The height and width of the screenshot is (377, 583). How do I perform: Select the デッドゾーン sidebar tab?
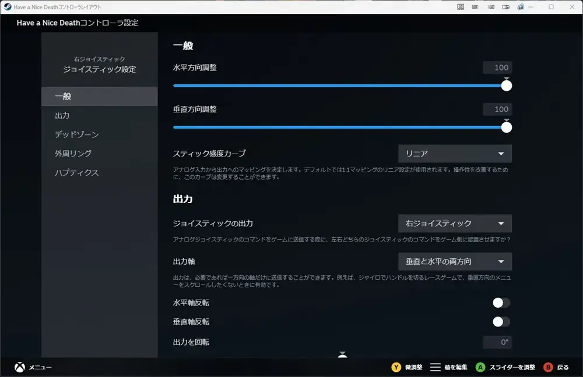coord(99,134)
